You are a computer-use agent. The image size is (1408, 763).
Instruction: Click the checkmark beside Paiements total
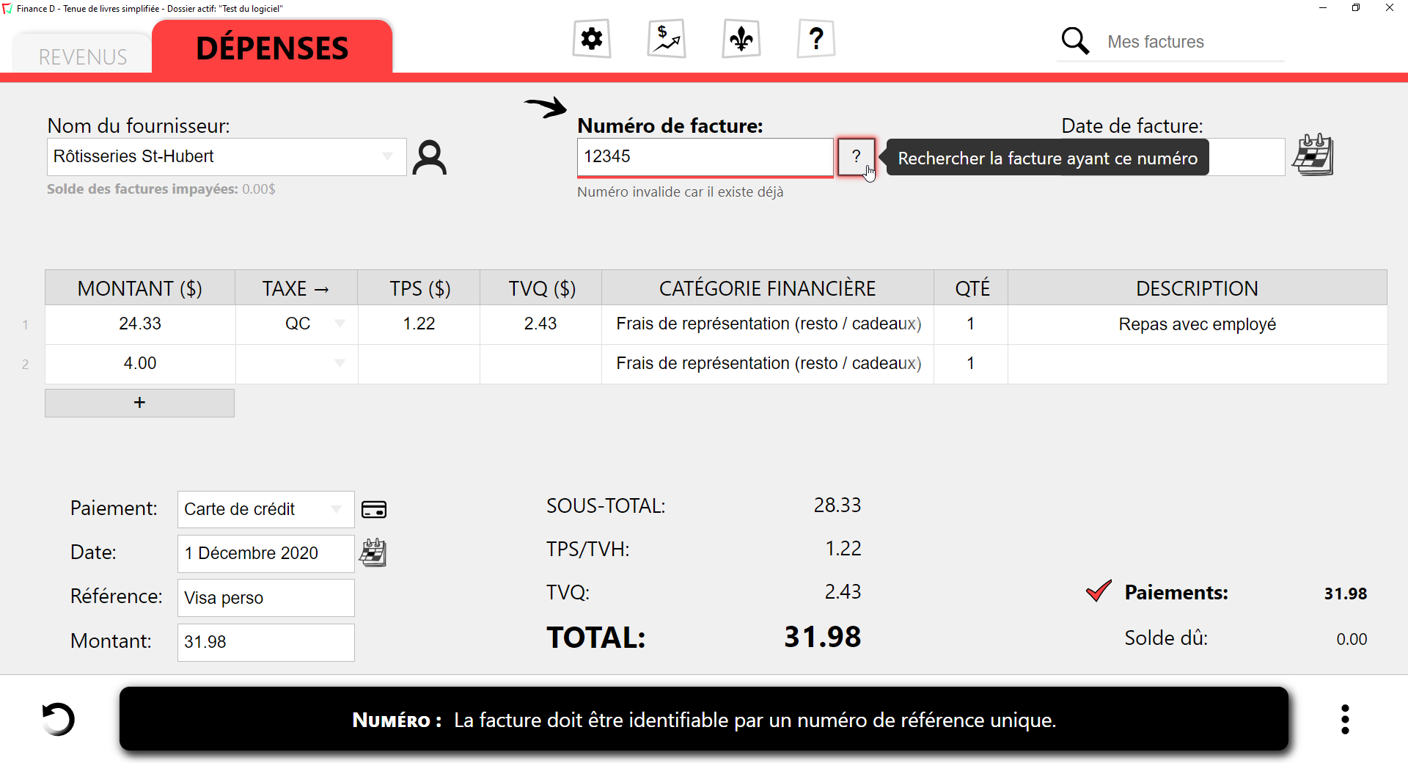(x=1096, y=591)
